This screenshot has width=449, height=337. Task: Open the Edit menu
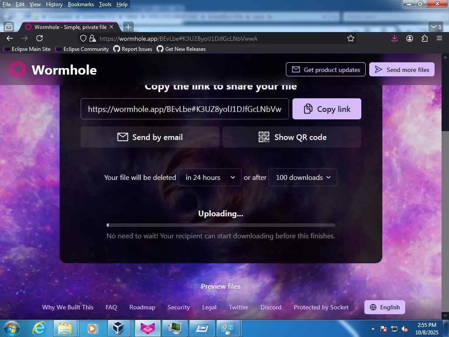pyautogui.click(x=20, y=4)
